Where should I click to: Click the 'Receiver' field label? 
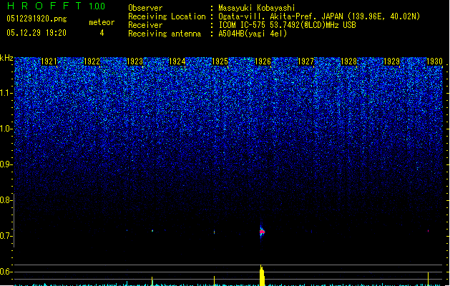(x=145, y=25)
